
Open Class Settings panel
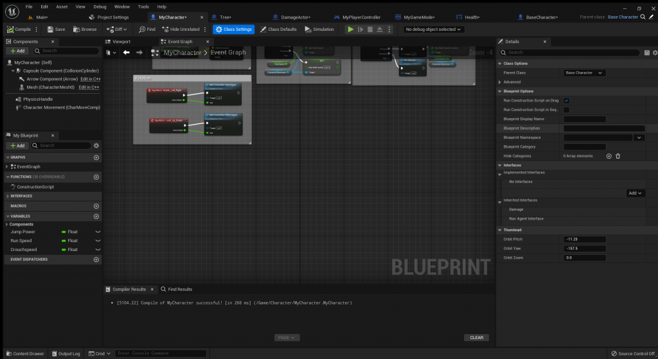234,30
